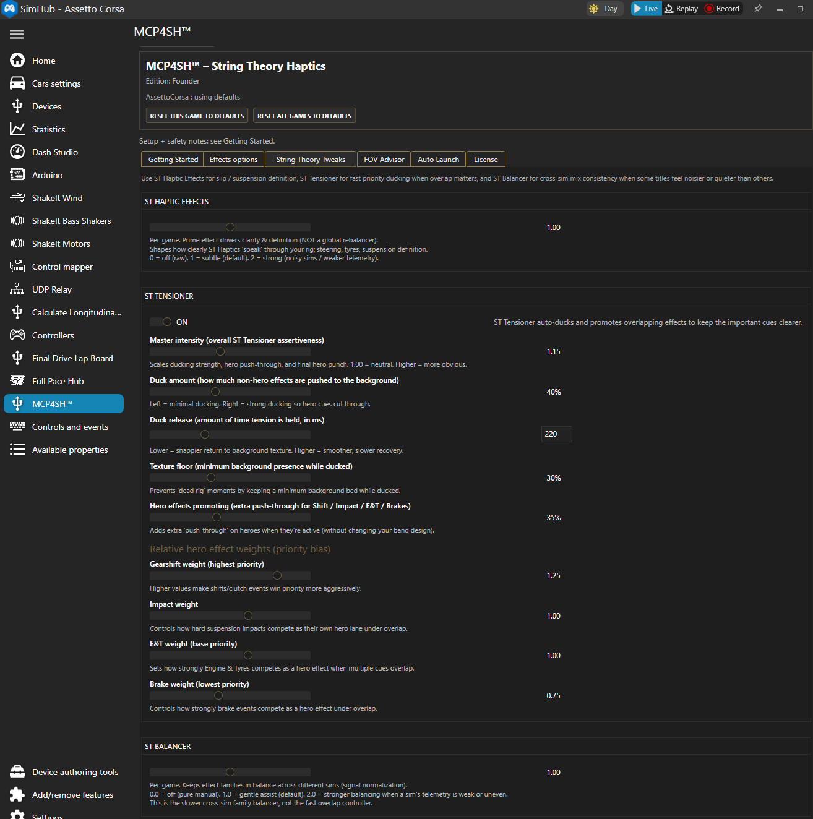
Task: Toggle Live mode in title bar
Action: (645, 9)
